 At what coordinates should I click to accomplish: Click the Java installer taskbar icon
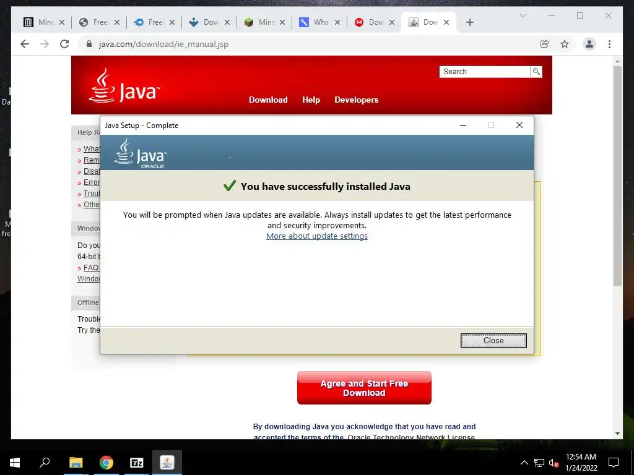click(x=167, y=463)
